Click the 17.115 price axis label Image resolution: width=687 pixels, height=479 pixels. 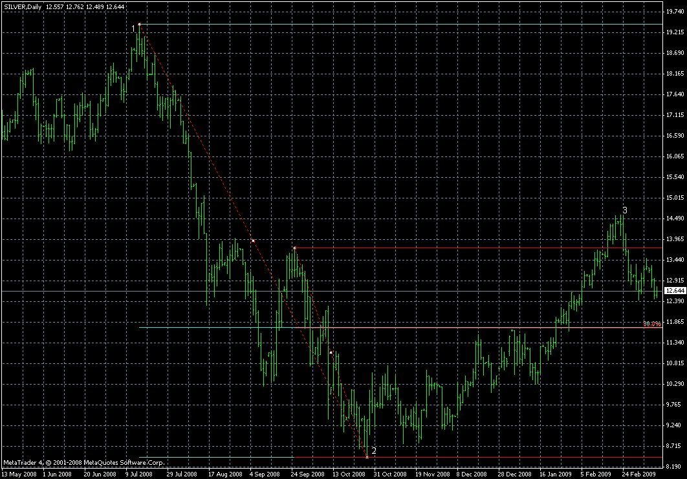(675, 115)
